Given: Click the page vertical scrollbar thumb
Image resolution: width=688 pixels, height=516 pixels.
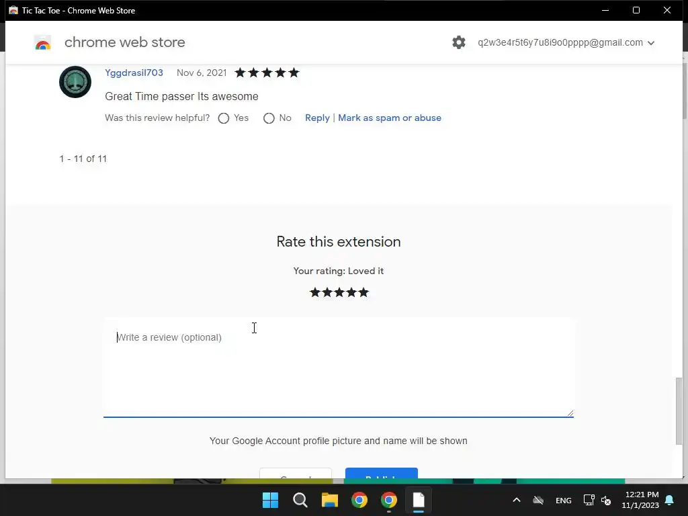Looking at the screenshot, I should (x=679, y=411).
